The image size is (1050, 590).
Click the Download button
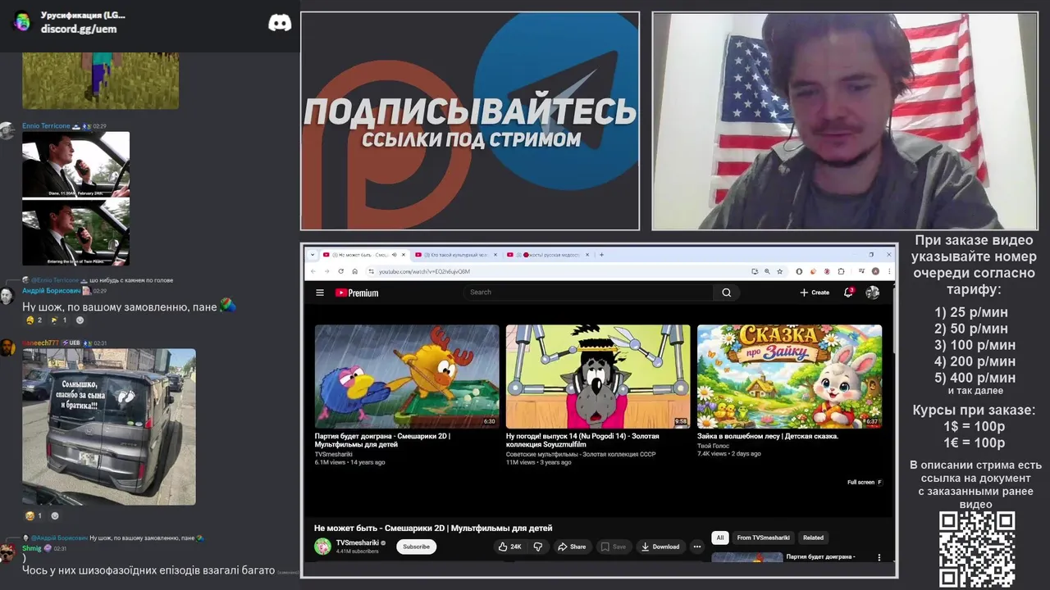click(660, 547)
